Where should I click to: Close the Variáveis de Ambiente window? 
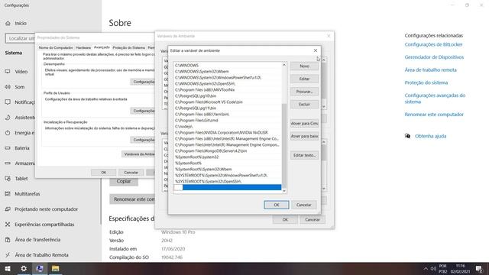pos(329,36)
